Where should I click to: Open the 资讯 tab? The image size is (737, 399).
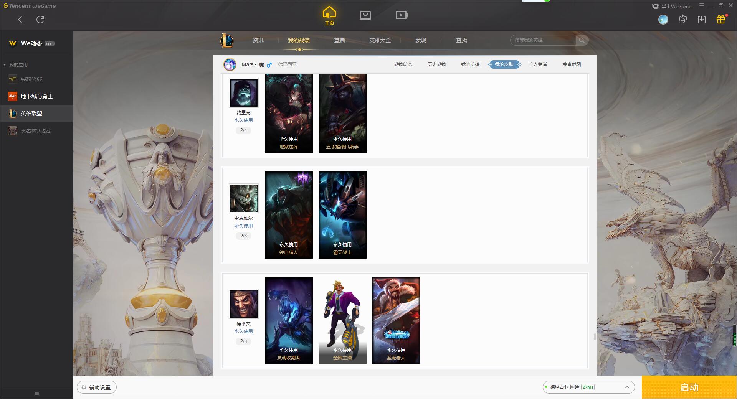click(x=258, y=40)
